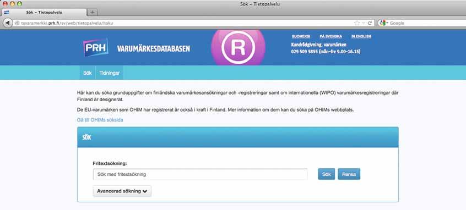Expand Avancerad sökning options
Viewport: 466px width, 210px height.
[x=122, y=191]
